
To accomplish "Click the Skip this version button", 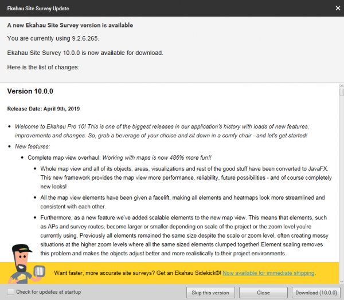I will tap(210, 293).
